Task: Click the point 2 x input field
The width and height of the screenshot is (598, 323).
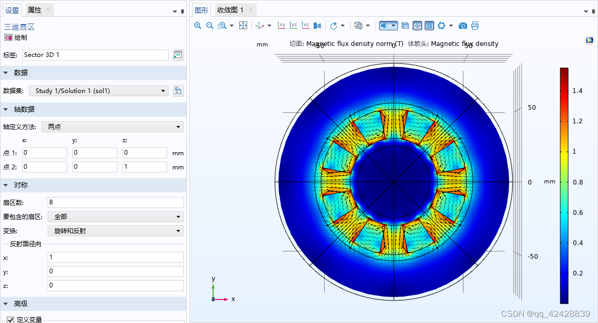Action: (x=44, y=167)
